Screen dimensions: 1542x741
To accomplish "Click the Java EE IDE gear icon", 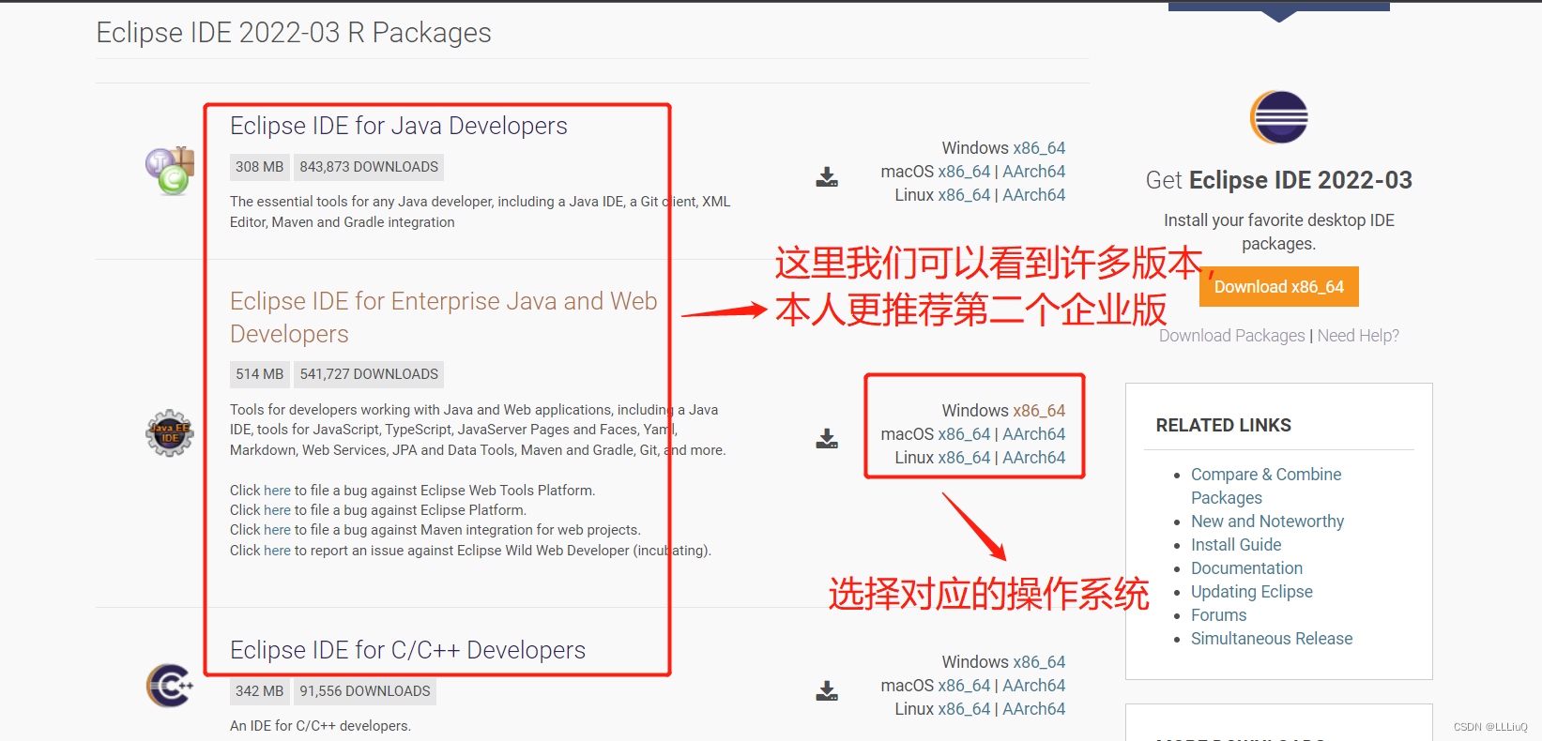I will pos(170,433).
